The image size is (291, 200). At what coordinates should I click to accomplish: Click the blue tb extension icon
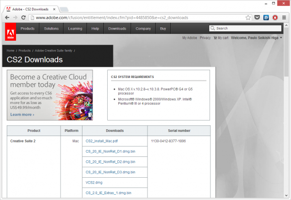click(x=266, y=17)
